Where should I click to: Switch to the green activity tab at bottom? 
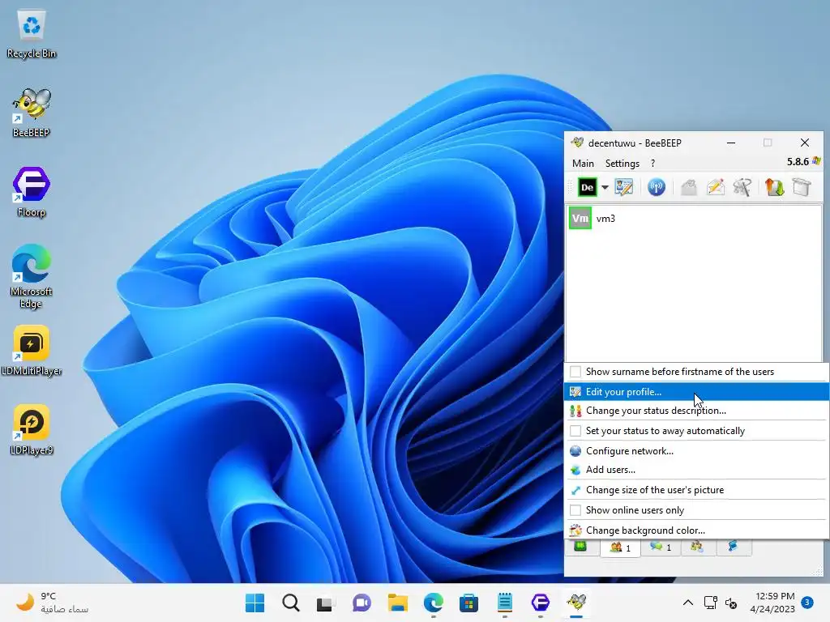click(x=580, y=547)
